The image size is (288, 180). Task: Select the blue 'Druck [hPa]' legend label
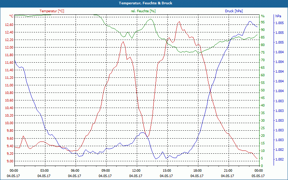[234, 11]
